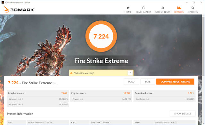The width and height of the screenshot is (205, 125).
Task: Click Graphics test 2 row label
Action: [x=16, y=104]
